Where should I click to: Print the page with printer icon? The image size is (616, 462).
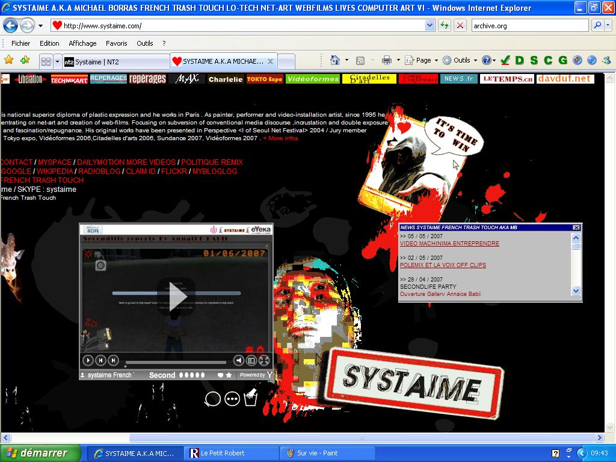[x=387, y=60]
